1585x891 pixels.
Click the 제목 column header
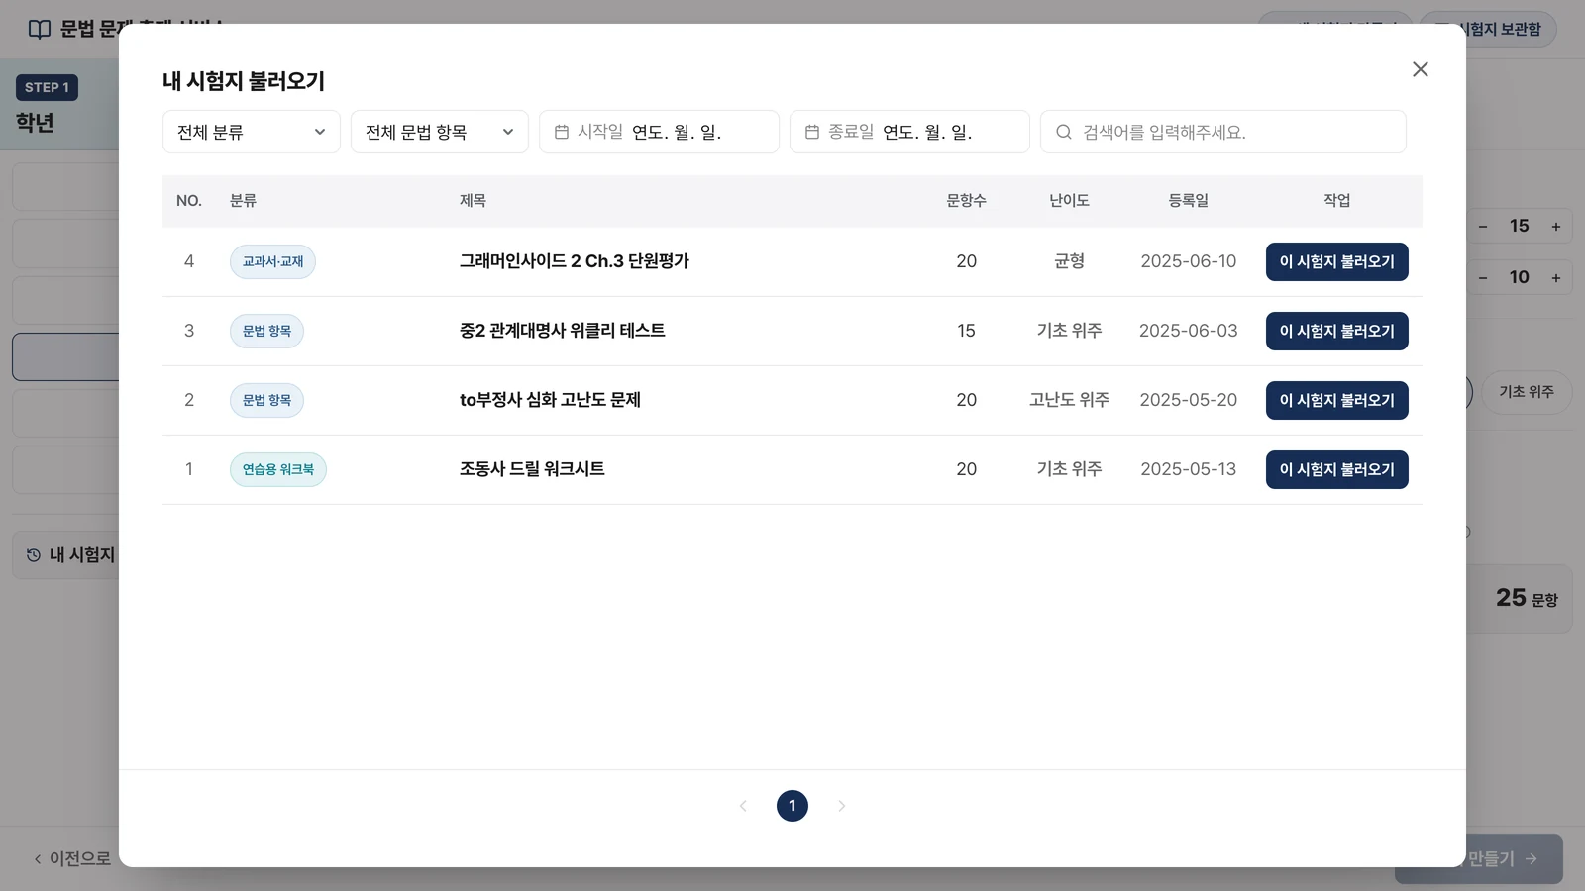[473, 201]
